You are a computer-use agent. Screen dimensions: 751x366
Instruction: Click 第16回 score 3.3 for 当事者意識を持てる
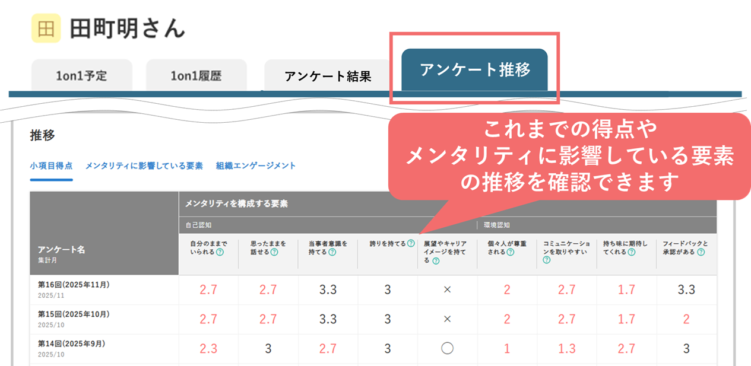coord(328,289)
